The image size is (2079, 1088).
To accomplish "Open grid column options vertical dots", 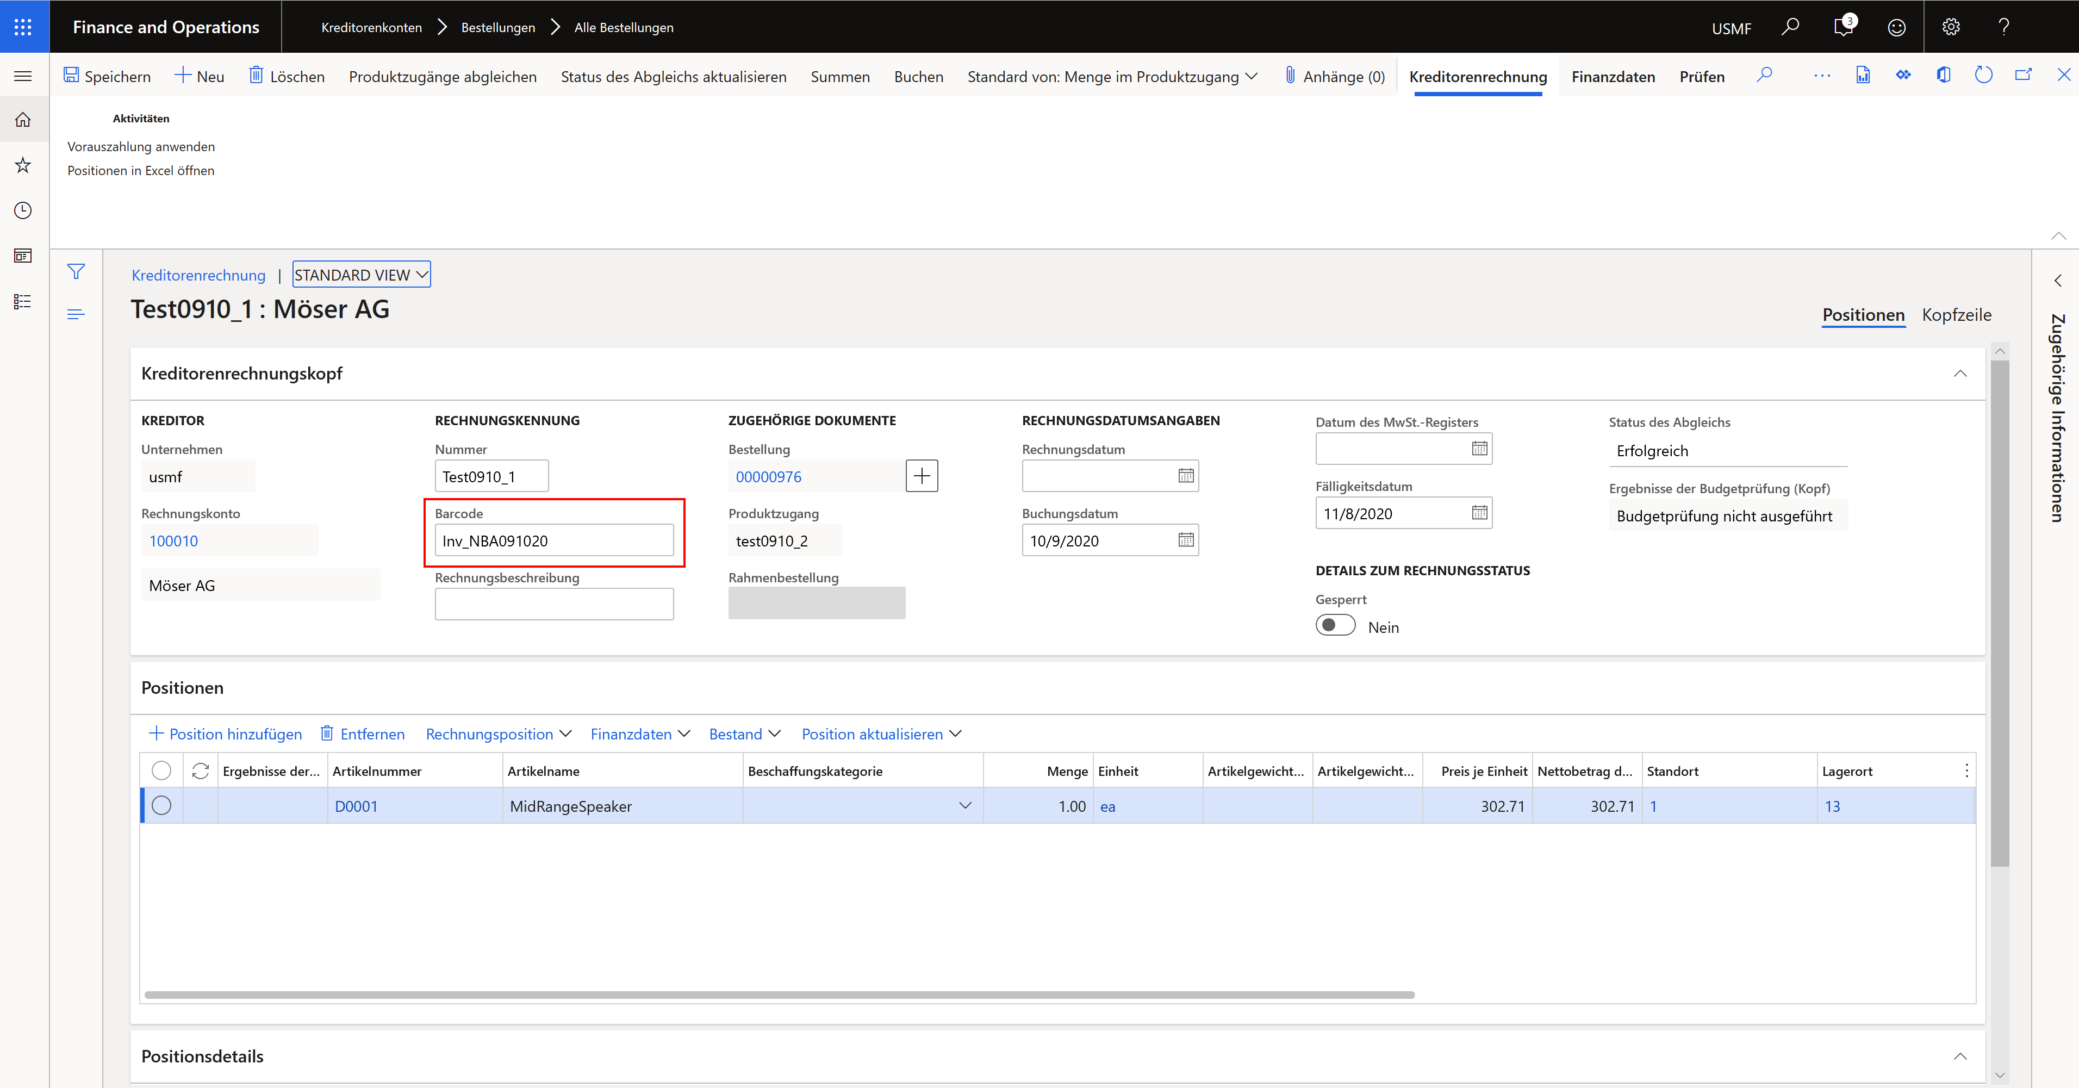I will [x=1966, y=771].
